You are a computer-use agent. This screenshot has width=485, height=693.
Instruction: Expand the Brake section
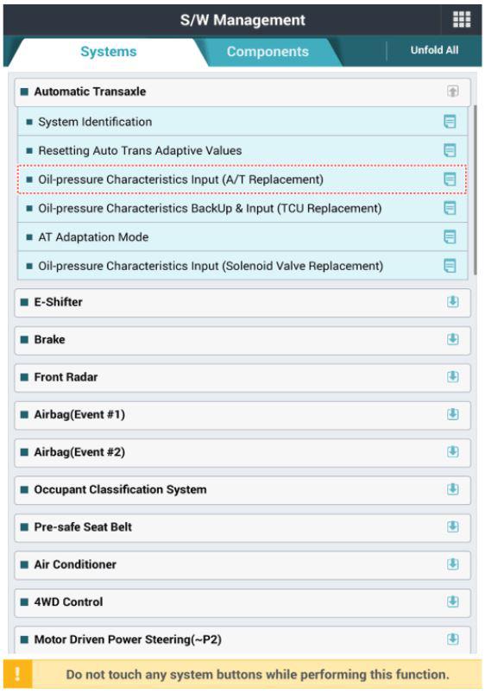tap(453, 339)
